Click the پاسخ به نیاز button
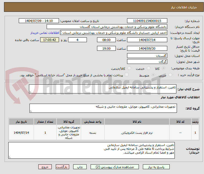 coord(156,167)
